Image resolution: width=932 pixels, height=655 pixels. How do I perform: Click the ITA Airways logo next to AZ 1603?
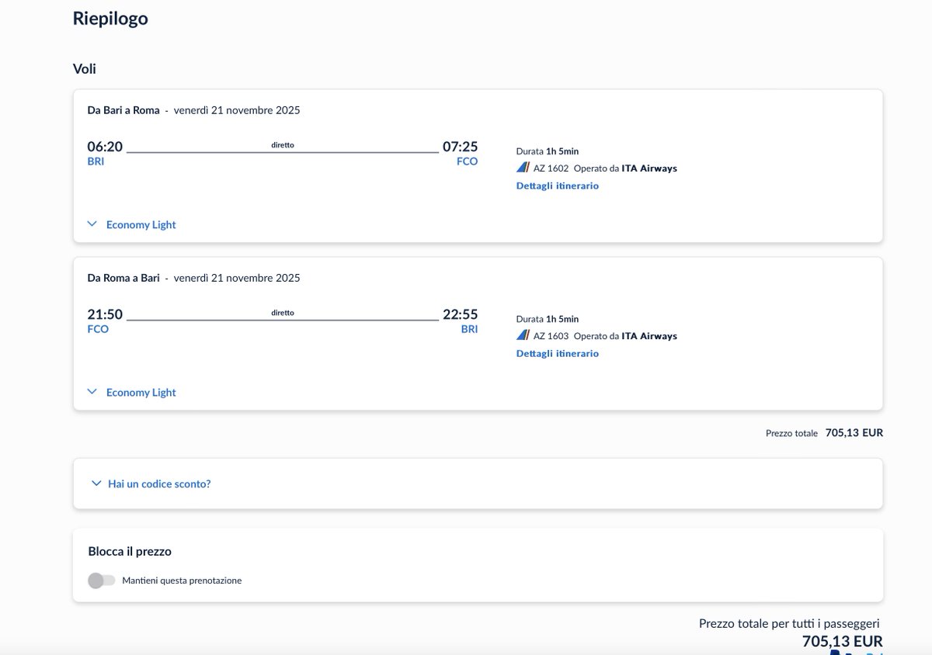coord(522,334)
